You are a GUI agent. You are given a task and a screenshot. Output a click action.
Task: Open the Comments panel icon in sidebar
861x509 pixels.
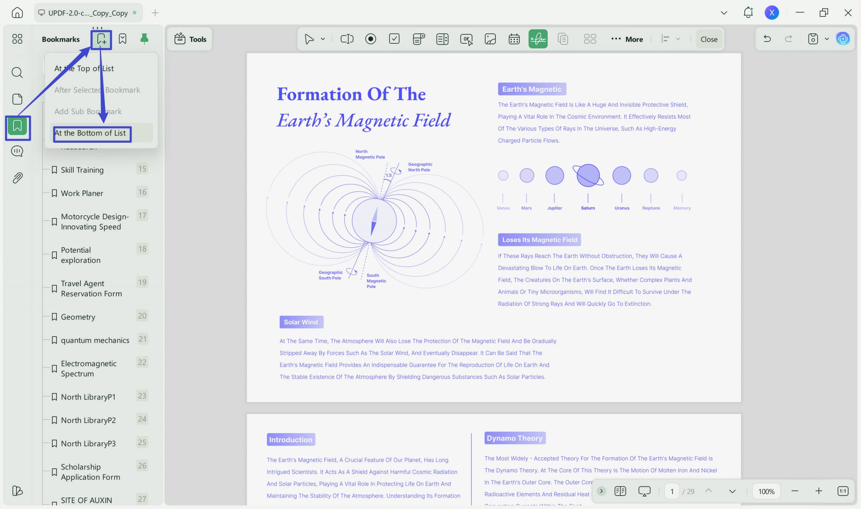[x=17, y=151]
